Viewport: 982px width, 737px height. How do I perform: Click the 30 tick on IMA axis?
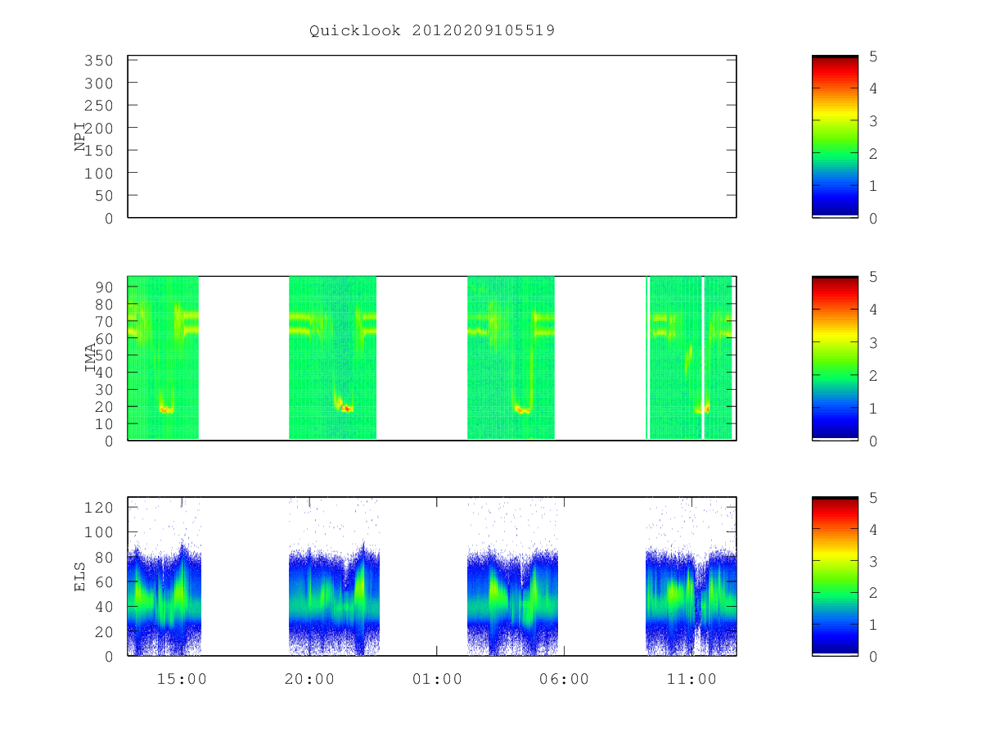click(103, 390)
